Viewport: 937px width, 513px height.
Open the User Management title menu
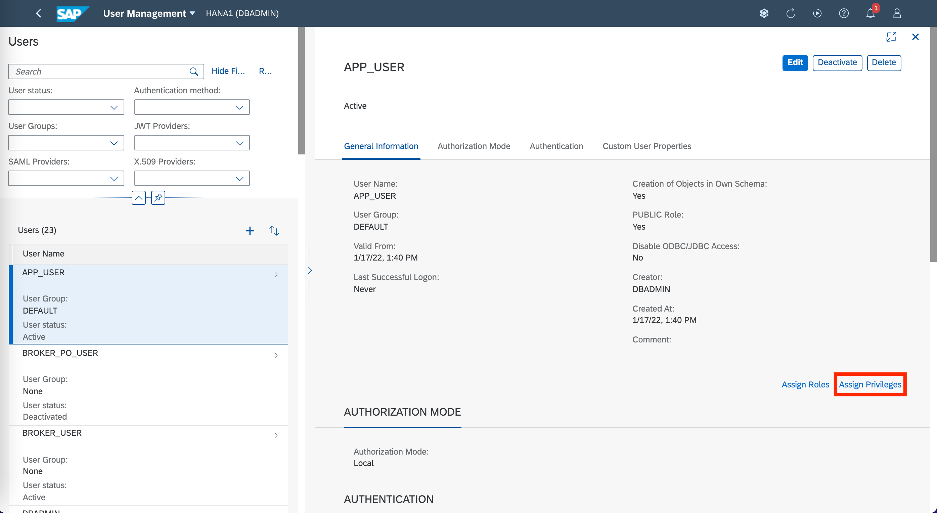tap(149, 13)
